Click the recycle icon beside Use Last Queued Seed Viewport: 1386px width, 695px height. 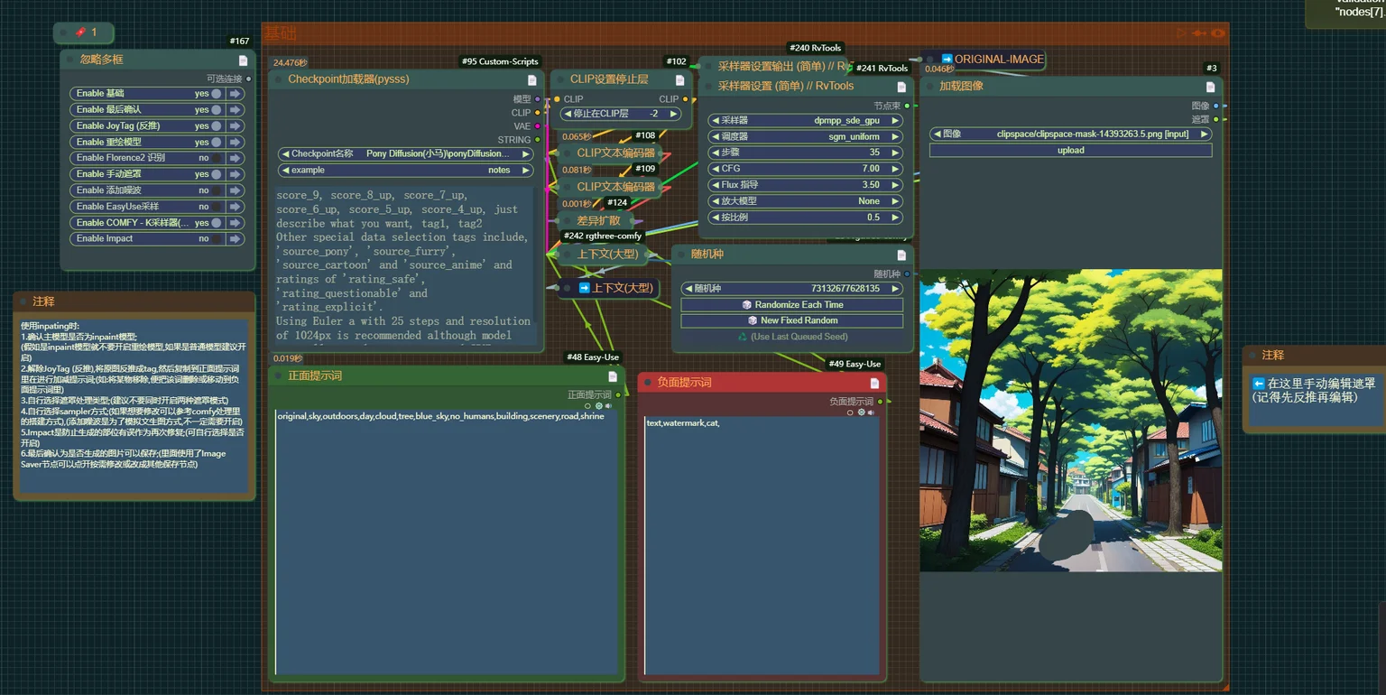coord(743,337)
